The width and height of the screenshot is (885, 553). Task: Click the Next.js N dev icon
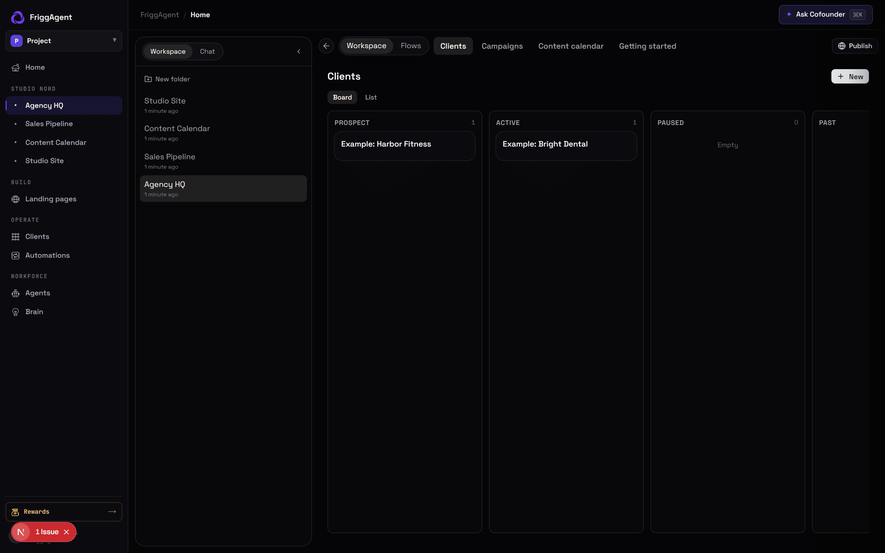pos(21,532)
